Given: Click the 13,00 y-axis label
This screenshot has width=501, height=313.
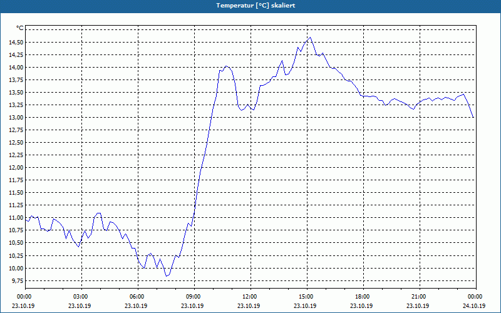Looking at the screenshot, I should click(x=15, y=118).
